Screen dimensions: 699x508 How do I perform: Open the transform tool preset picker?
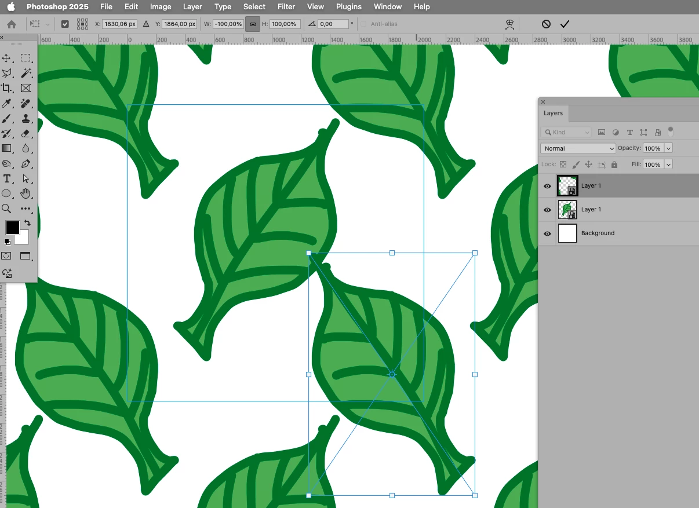coord(39,24)
